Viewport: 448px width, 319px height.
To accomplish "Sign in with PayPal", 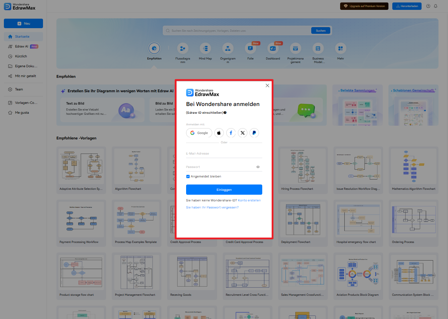I will click(x=254, y=133).
